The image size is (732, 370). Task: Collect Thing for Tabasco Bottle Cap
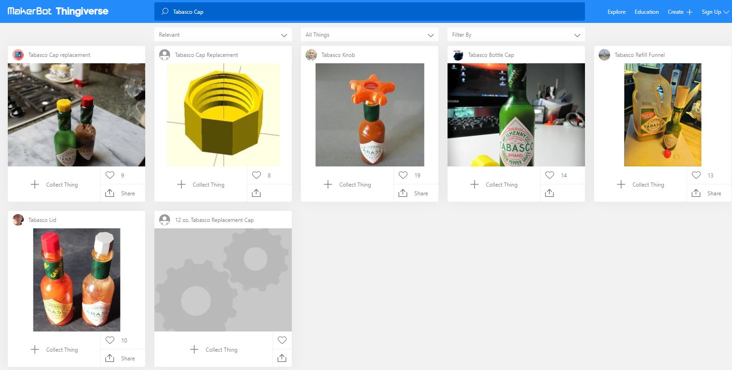494,184
